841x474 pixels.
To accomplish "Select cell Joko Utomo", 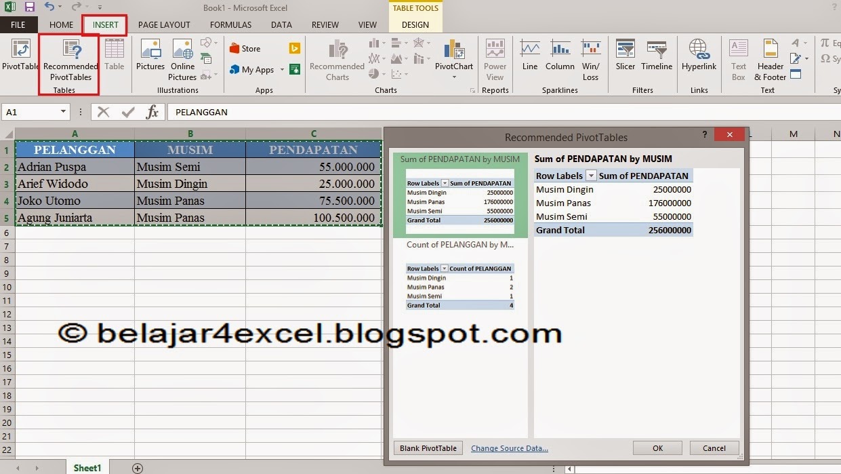I will pyautogui.click(x=75, y=201).
